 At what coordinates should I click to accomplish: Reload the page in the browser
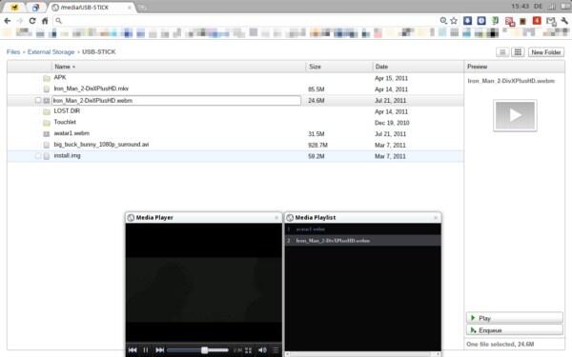(32, 21)
